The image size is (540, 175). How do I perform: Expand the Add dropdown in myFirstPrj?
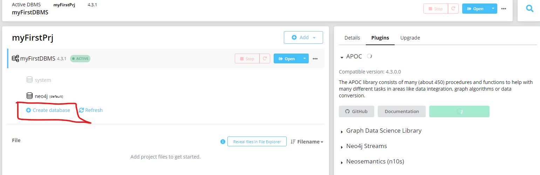tap(303, 37)
